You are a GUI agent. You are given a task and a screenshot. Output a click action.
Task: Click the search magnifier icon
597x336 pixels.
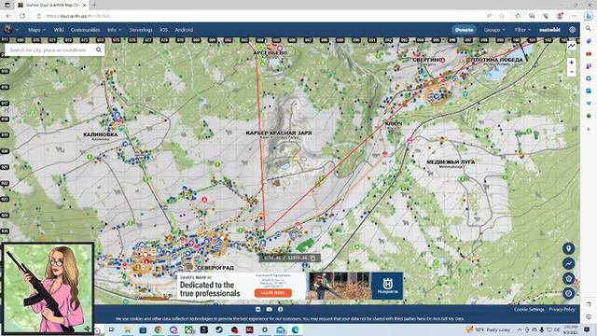coord(99,49)
